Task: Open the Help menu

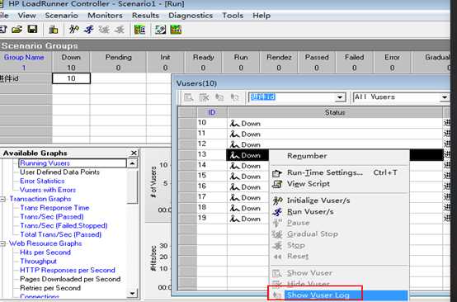Action: click(261, 16)
